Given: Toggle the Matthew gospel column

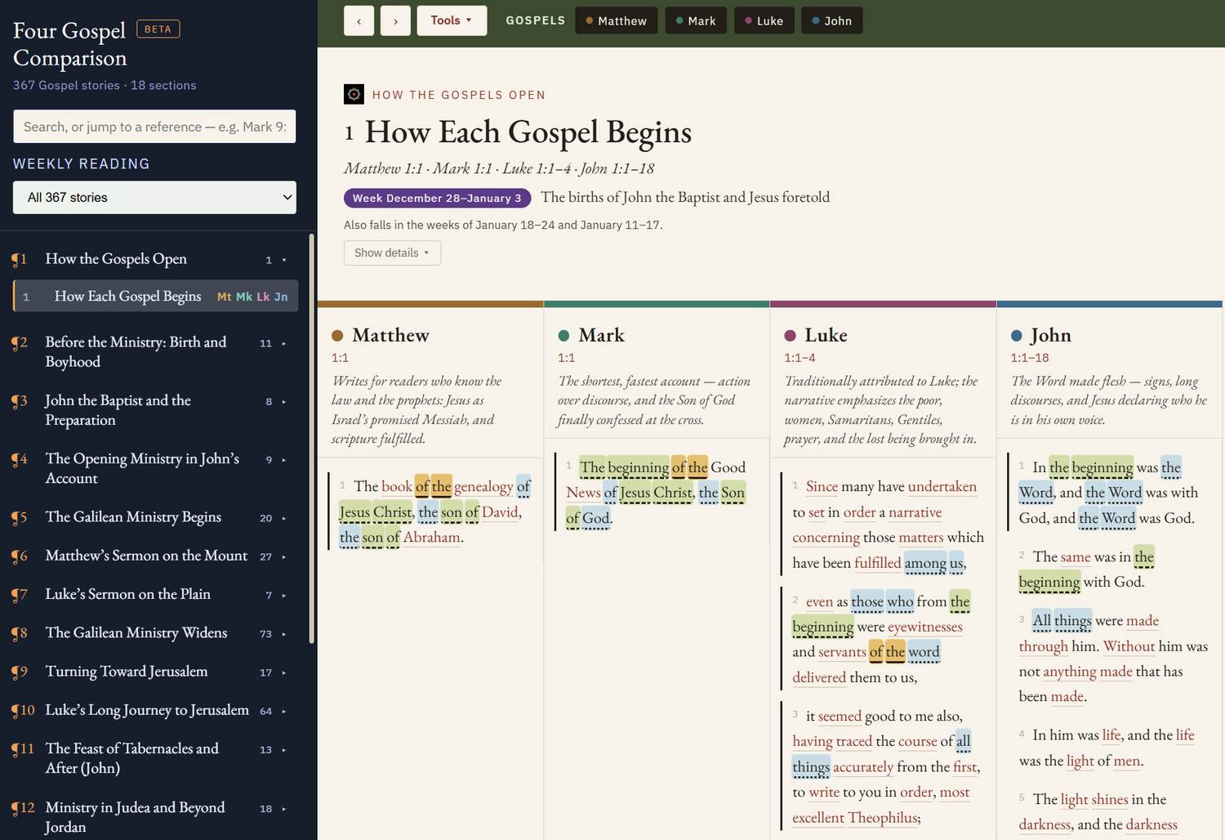Looking at the screenshot, I should (x=617, y=20).
